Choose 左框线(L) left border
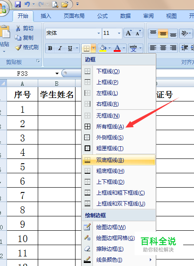194x266 pixels. pos(118,93)
